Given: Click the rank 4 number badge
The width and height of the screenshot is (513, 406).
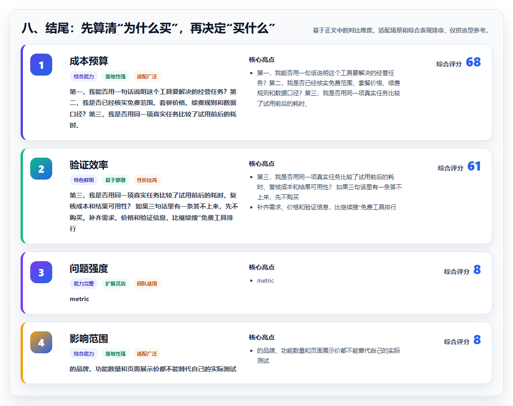Looking at the screenshot, I should click(x=41, y=342).
